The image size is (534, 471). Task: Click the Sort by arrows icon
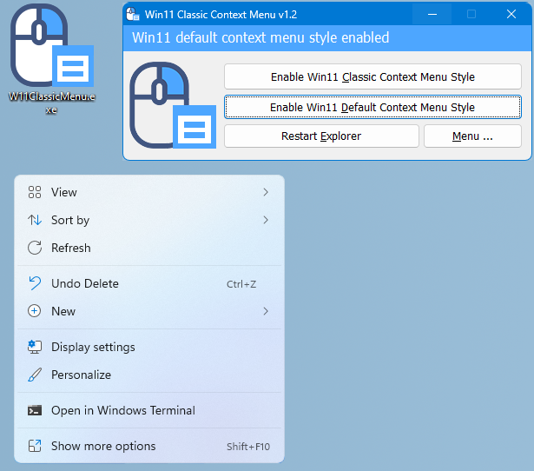tap(35, 220)
